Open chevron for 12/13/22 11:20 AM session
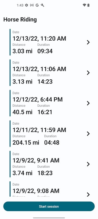The image size is (98, 219). click(88, 42)
